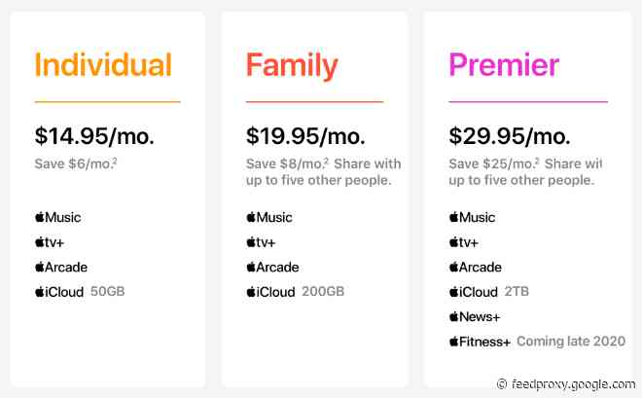Select the Premier plan heading
This screenshot has width=642, height=398.
click(x=503, y=65)
